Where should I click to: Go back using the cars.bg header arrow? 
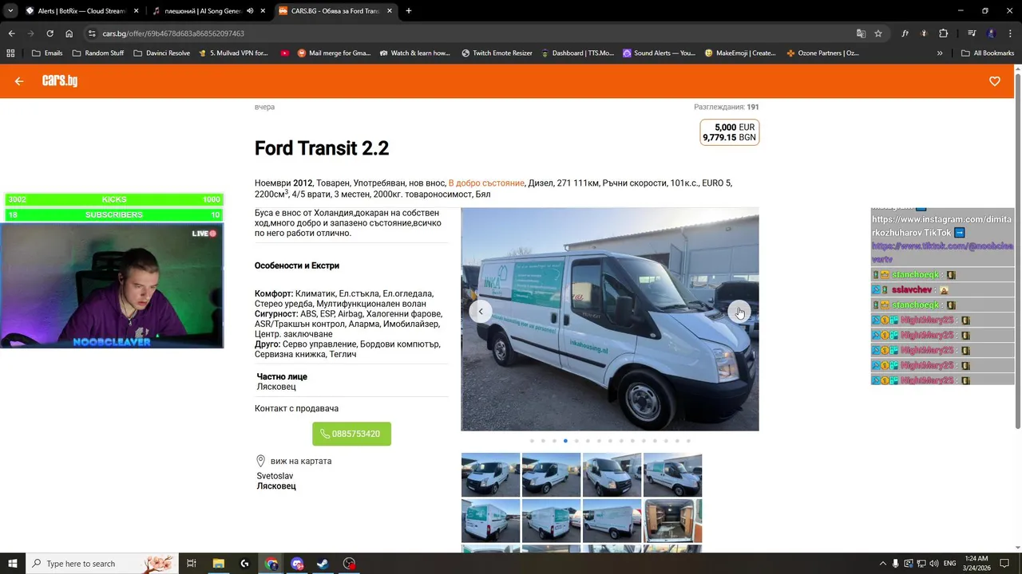pyautogui.click(x=19, y=81)
